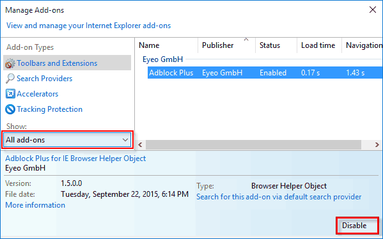Select Toolbars and Extensions add-on type
Screen dimensions: 383x239
tap(67, 63)
